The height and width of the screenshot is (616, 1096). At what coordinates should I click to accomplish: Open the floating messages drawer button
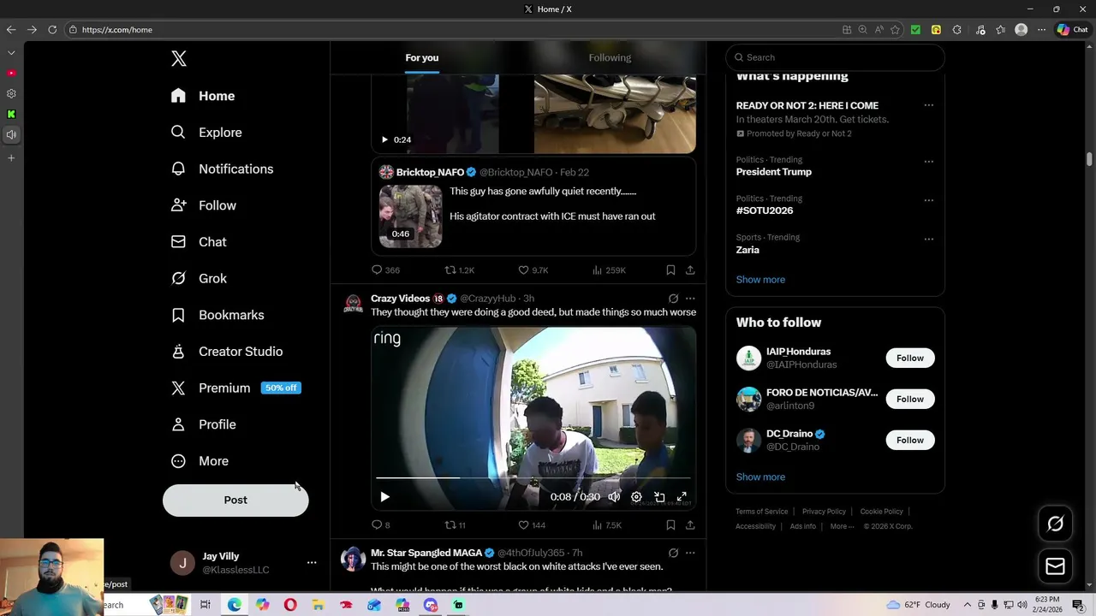[1055, 566]
